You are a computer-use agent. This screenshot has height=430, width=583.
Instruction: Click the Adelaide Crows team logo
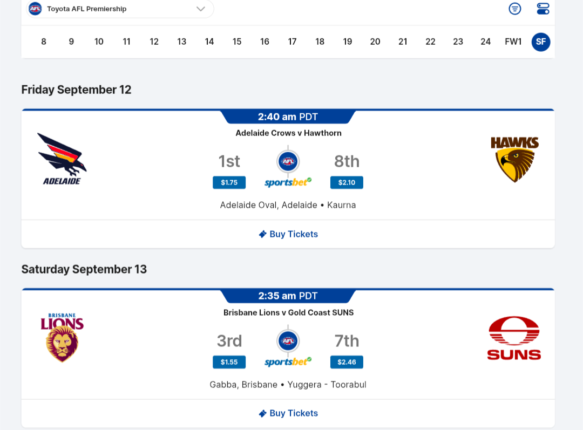[x=62, y=159]
